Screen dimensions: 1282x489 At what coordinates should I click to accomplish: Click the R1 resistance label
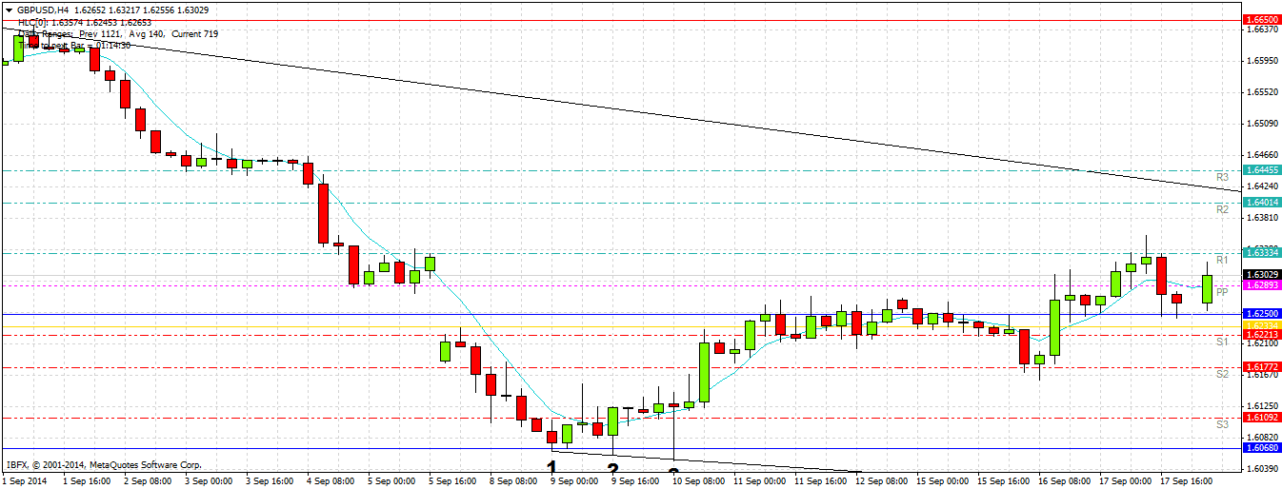pos(1223,260)
